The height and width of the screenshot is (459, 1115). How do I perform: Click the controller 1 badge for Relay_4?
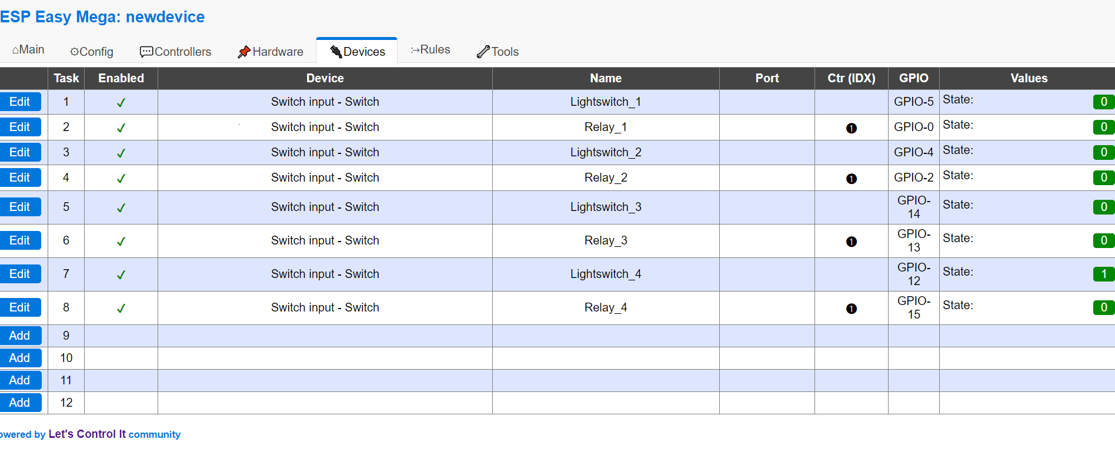click(x=851, y=309)
